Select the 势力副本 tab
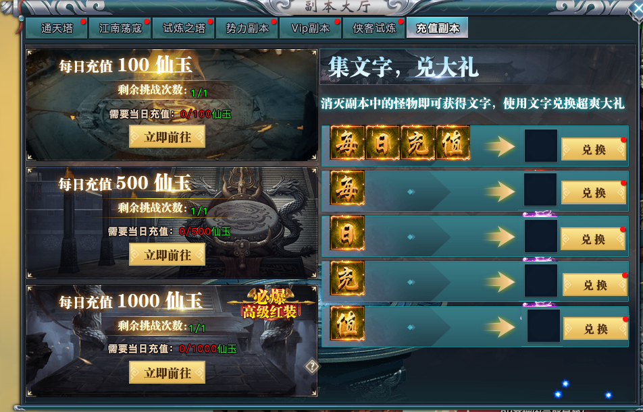 coord(247,28)
